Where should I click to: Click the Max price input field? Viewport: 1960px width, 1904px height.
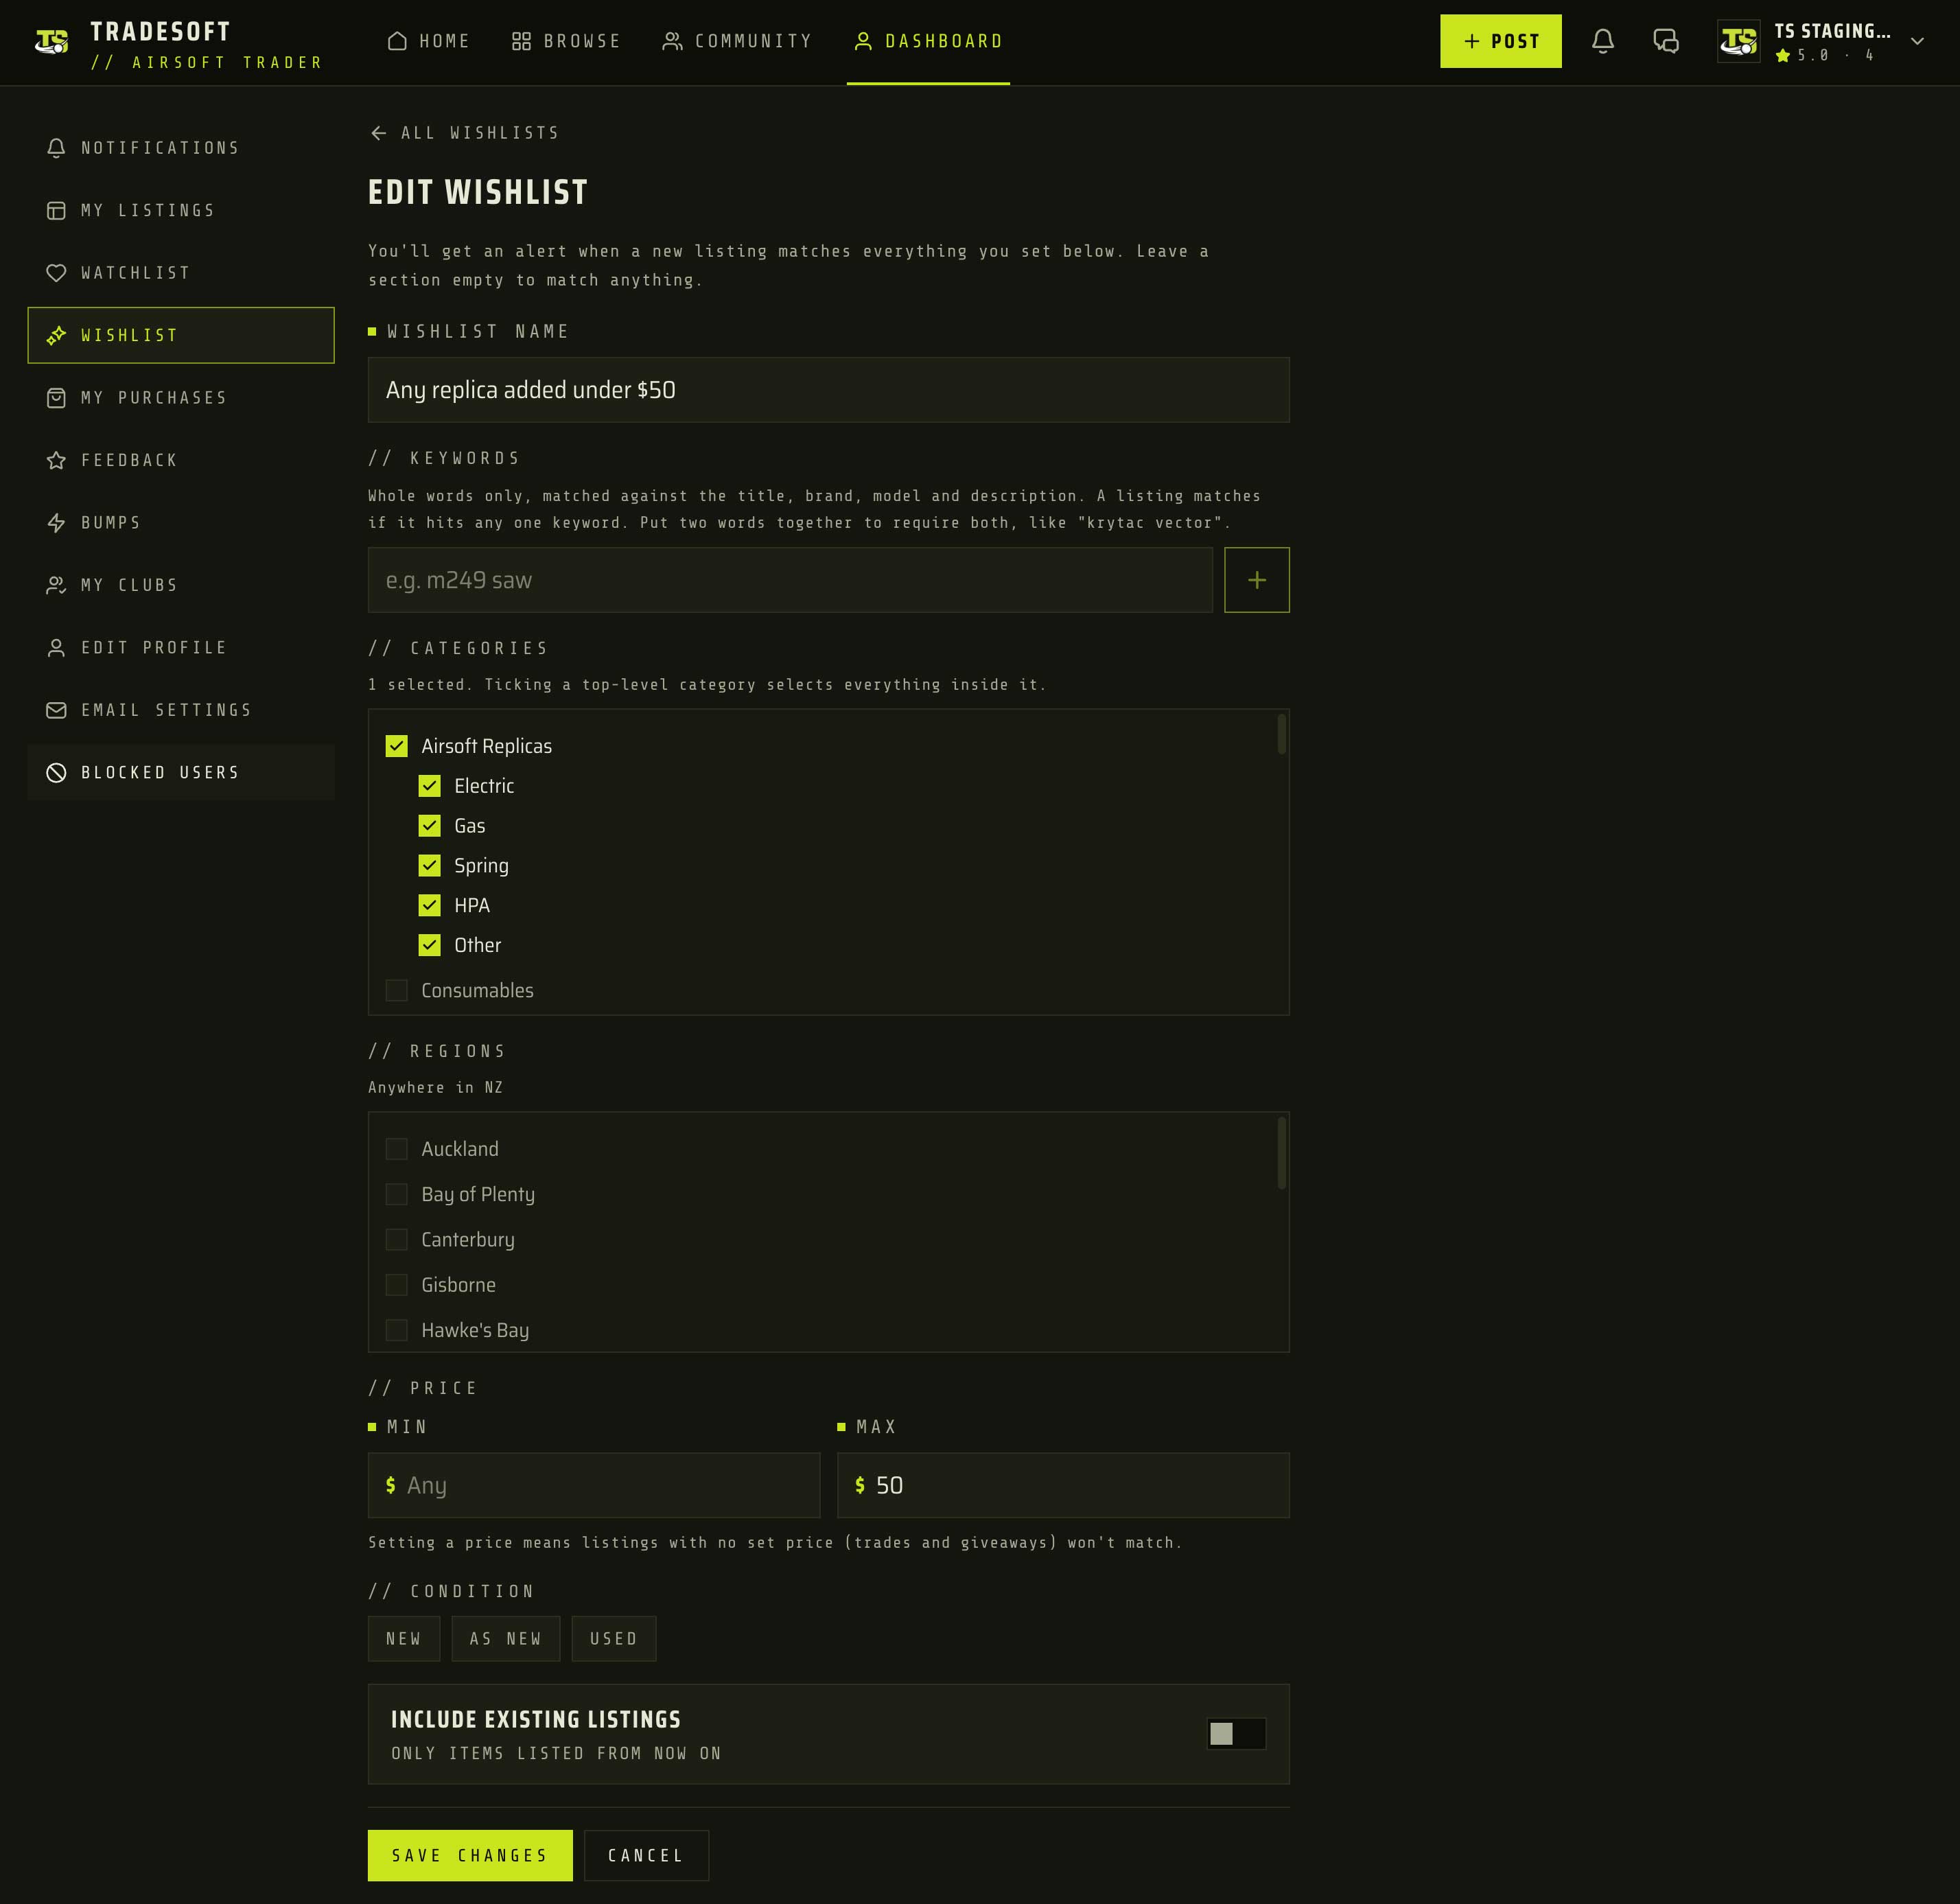pos(1063,1485)
